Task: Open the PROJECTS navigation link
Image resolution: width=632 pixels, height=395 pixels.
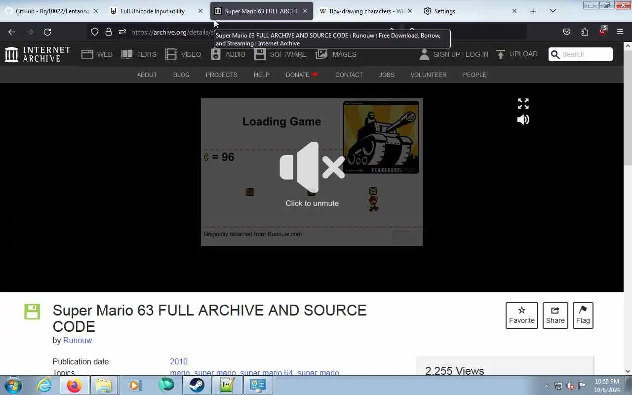Action: click(x=221, y=75)
